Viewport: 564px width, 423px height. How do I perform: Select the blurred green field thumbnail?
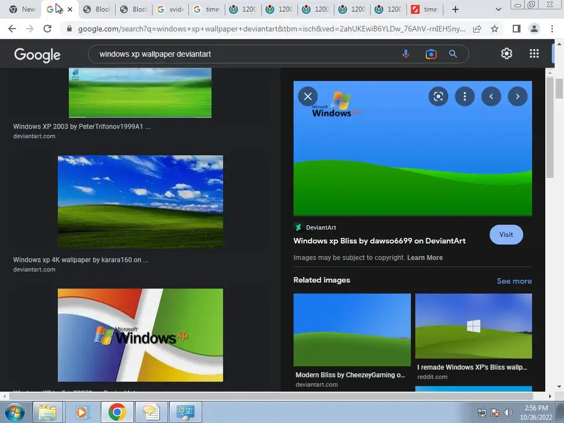pos(140,93)
